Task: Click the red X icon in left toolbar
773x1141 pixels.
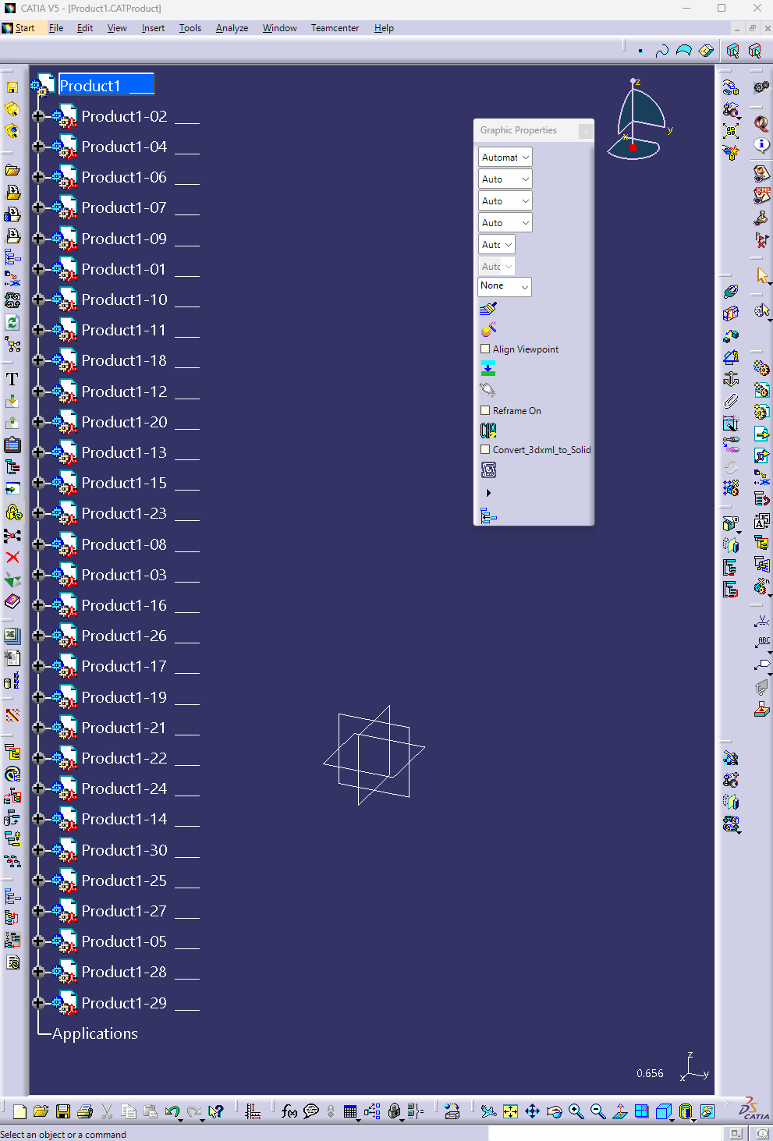Action: point(12,557)
